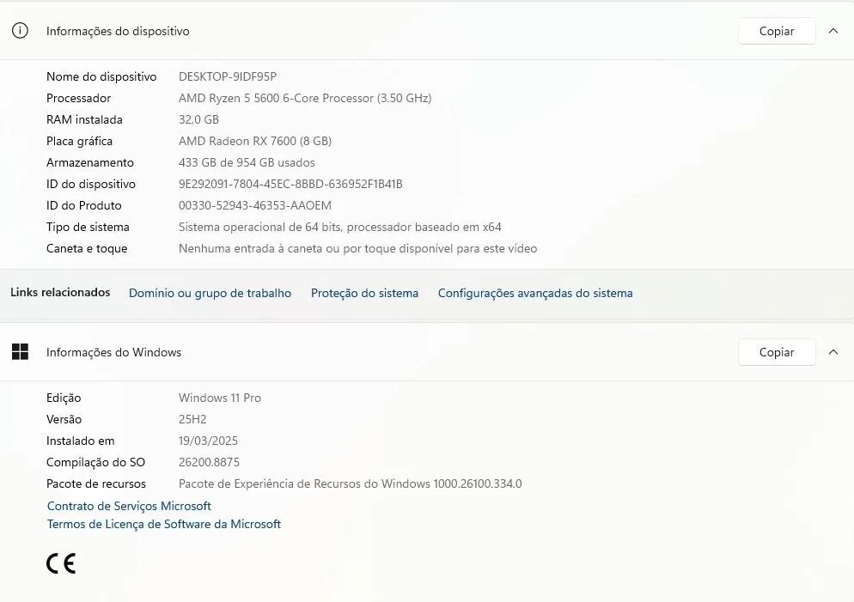Click the ID do Produto label
Screen dimensions: 854x602
tap(84, 206)
